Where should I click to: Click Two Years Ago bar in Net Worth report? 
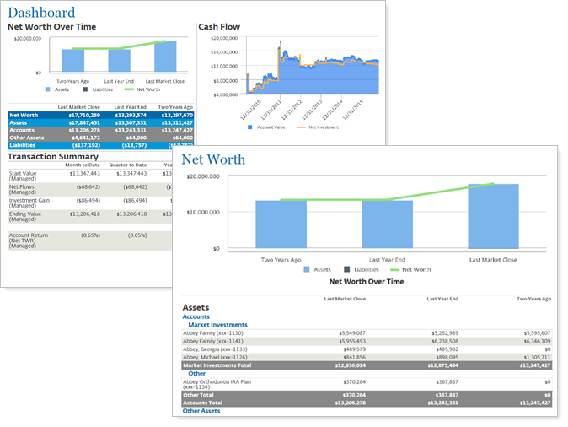pyautogui.click(x=281, y=224)
